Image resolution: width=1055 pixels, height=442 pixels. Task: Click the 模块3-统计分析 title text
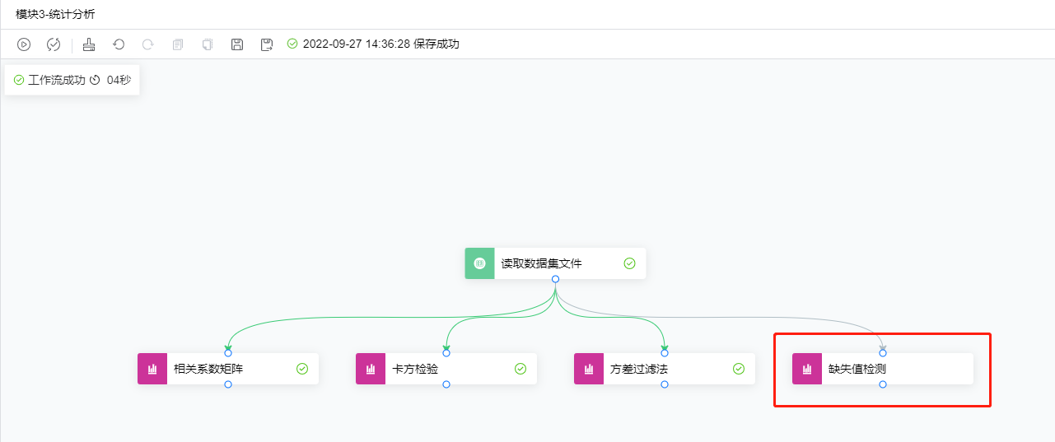(x=55, y=14)
